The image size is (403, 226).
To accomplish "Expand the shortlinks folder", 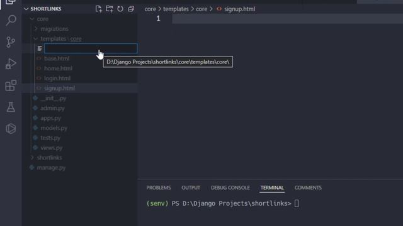I will coord(32,158).
